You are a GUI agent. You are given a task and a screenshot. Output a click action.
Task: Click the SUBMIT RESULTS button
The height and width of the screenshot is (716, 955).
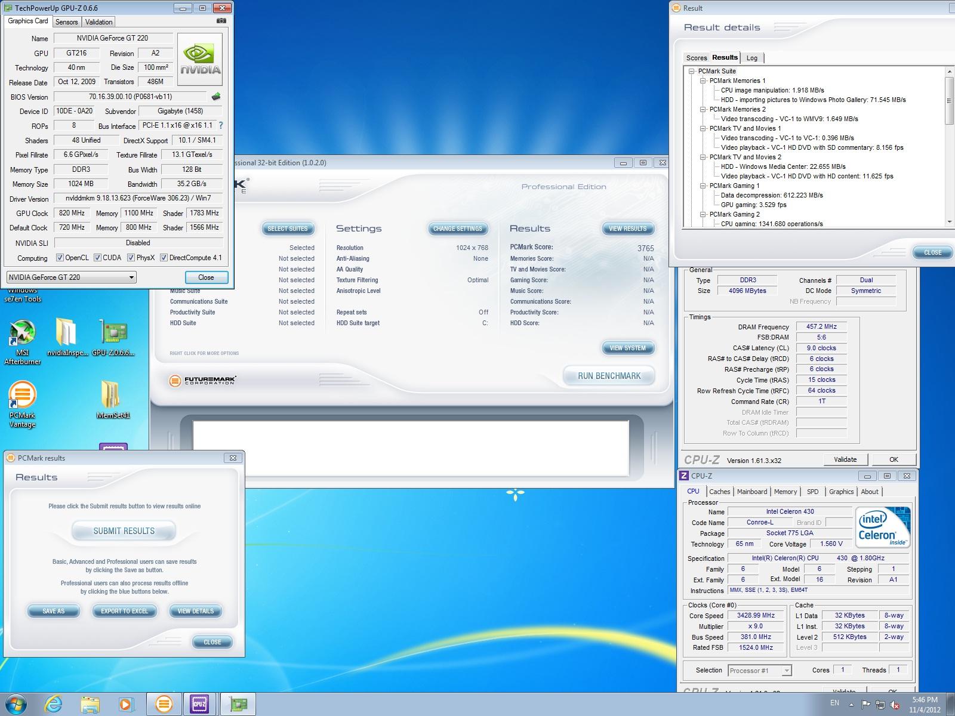tap(124, 531)
